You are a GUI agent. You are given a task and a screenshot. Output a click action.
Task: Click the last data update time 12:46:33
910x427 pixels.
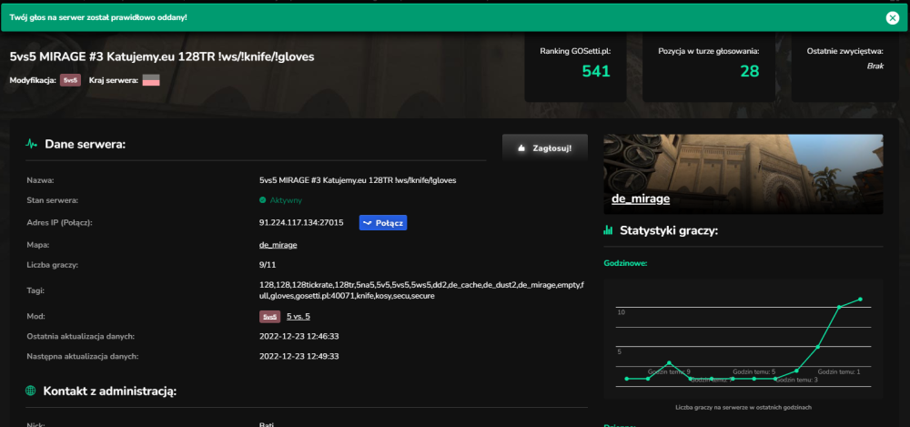click(298, 336)
